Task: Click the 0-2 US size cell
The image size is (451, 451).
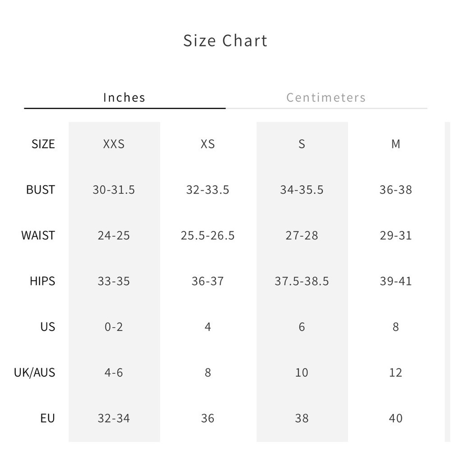Action: (x=114, y=327)
